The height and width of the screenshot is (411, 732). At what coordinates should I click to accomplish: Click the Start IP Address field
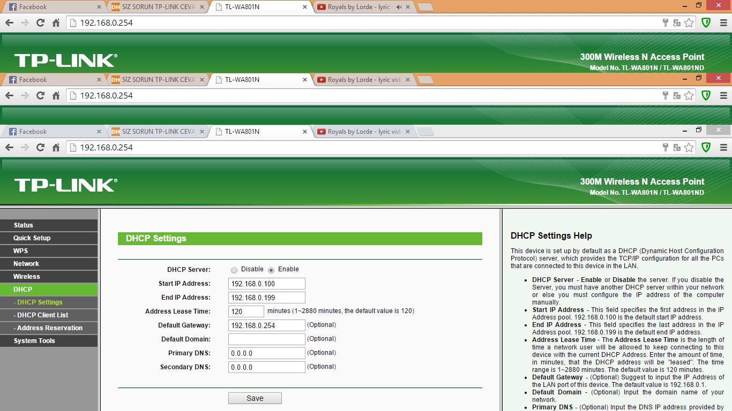(267, 284)
